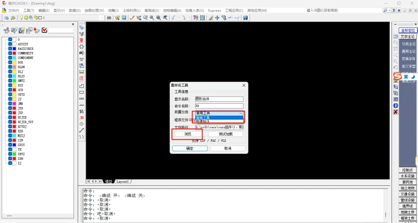Click the 取消 cancel button

(228, 148)
